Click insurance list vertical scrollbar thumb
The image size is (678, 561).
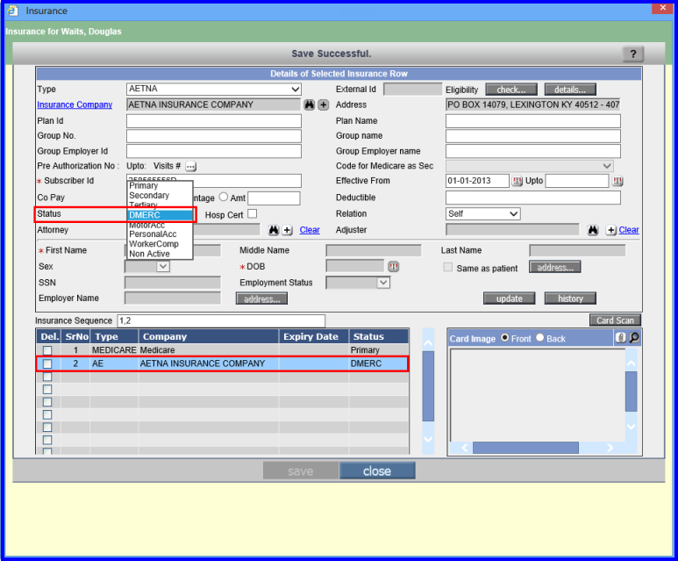pos(428,385)
